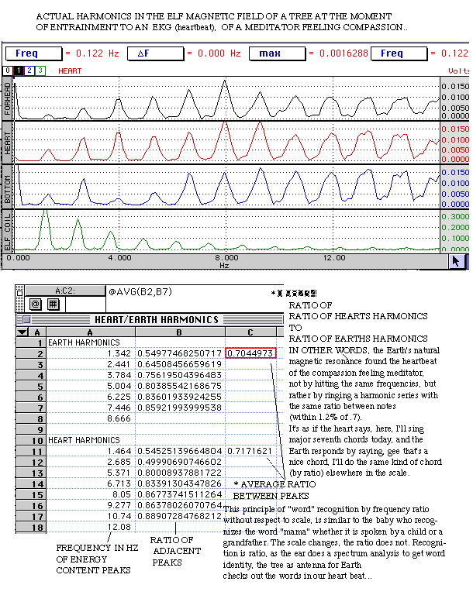Image resolution: width=473 pixels, height=609 pixels.
Task: Toggle channel 3 green indicator
Action: 40,71
